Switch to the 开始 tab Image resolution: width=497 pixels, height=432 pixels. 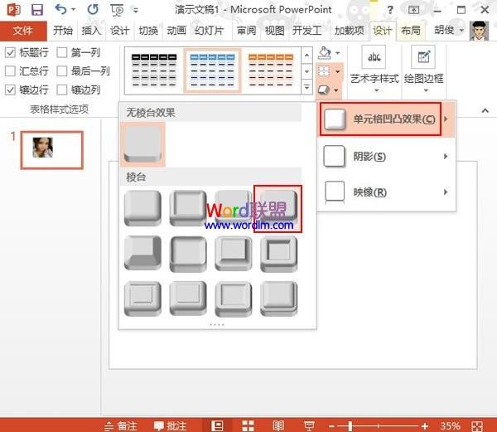63,31
